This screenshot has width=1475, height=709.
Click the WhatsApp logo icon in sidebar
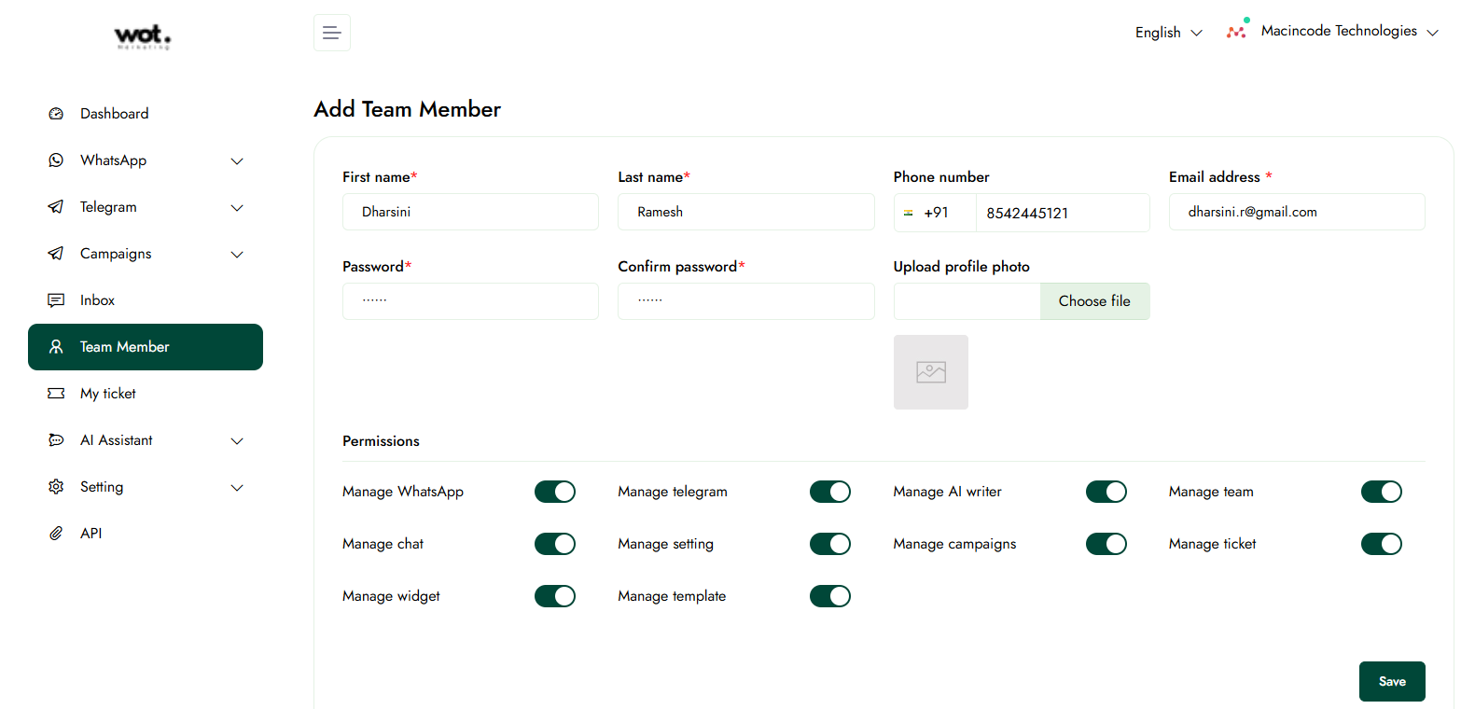(56, 160)
